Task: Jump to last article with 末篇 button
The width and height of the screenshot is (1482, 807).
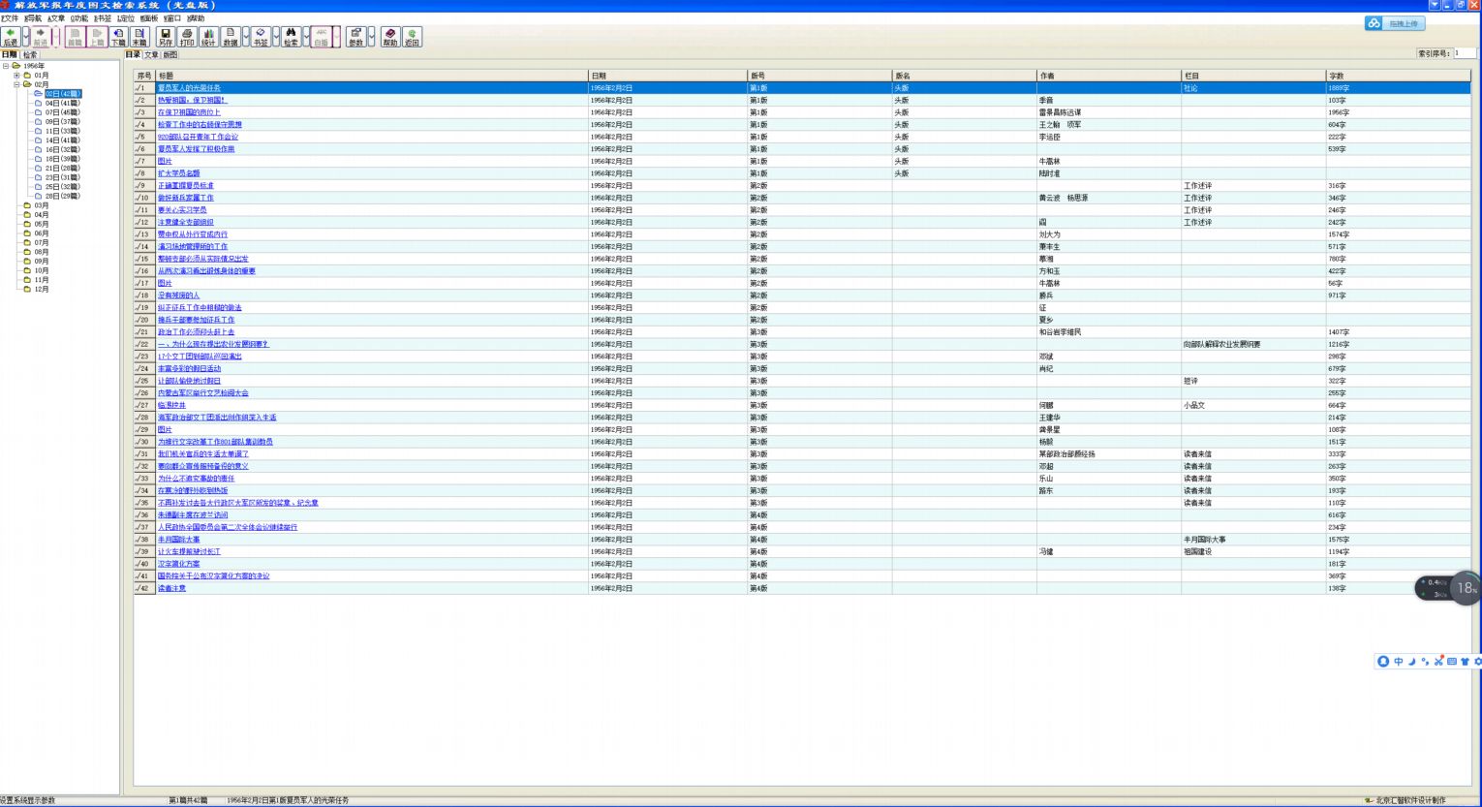Action: click(x=139, y=37)
